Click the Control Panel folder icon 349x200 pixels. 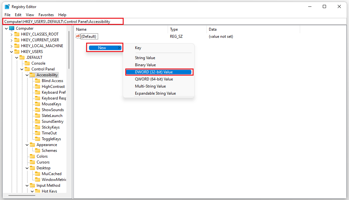coord(27,69)
